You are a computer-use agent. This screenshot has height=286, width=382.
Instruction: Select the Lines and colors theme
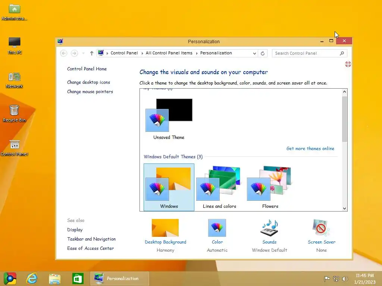(x=219, y=187)
